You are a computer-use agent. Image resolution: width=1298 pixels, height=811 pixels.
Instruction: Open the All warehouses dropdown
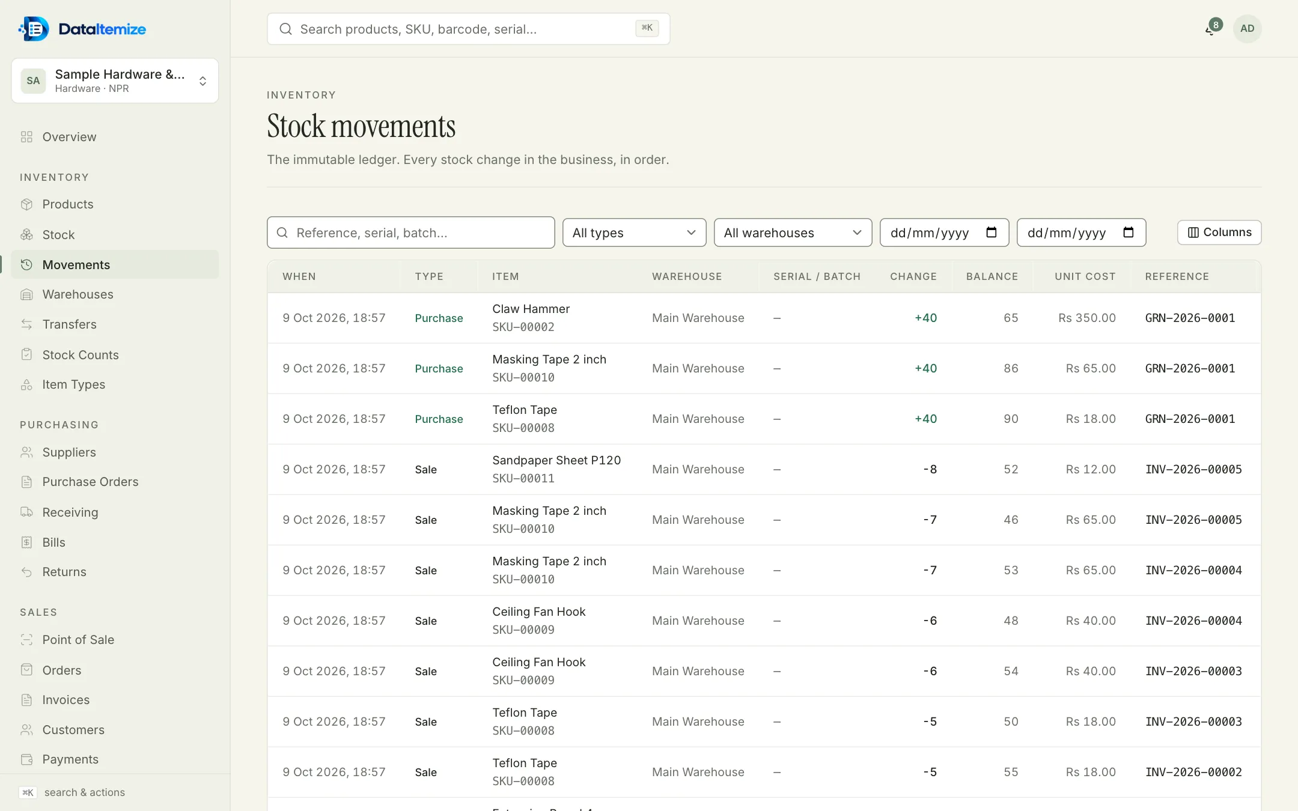(x=793, y=232)
